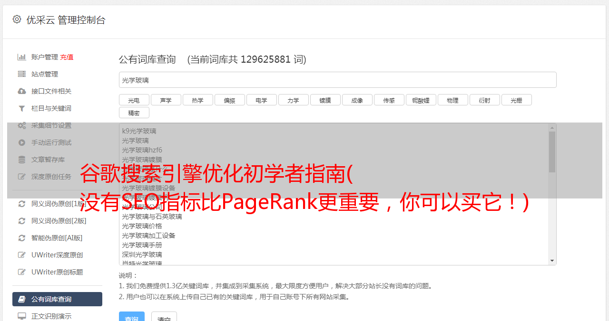Select the 传感 tag button
Viewport: 609px width, 321px height.
389,100
